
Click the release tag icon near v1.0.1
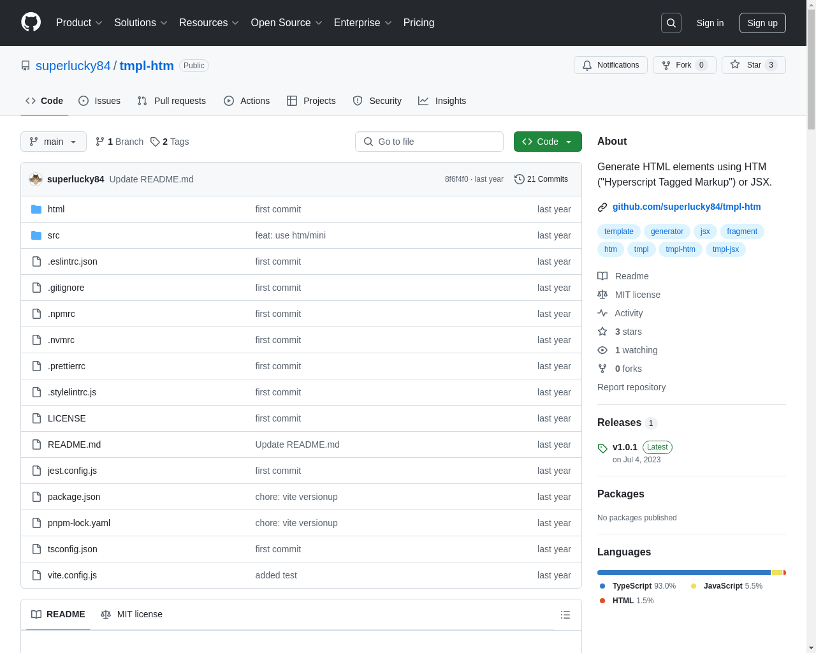602,448
